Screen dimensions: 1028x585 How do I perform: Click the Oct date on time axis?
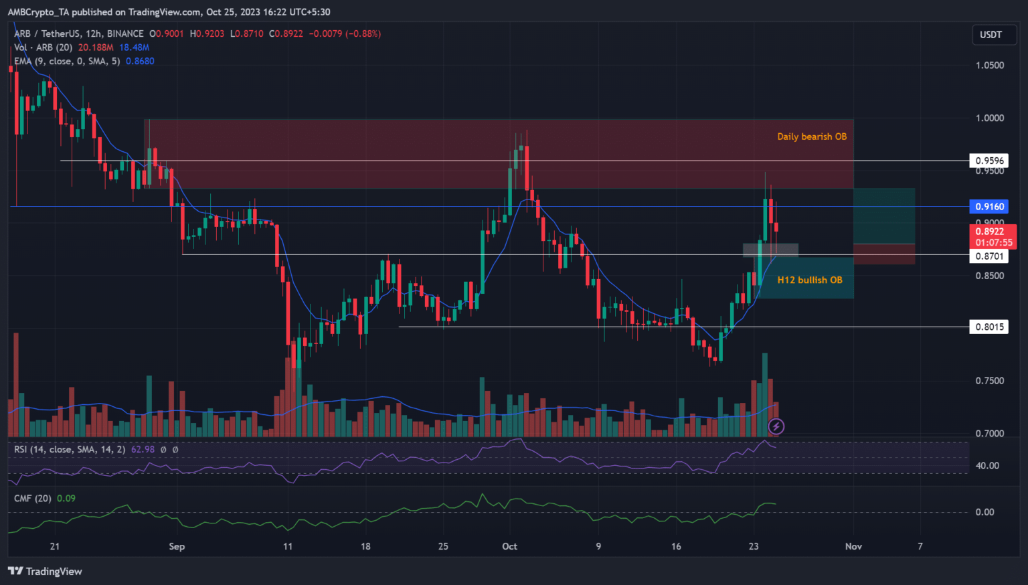[509, 546]
